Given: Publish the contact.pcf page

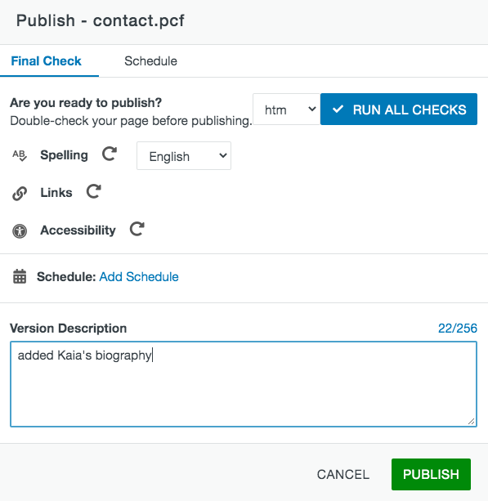Looking at the screenshot, I should (431, 475).
